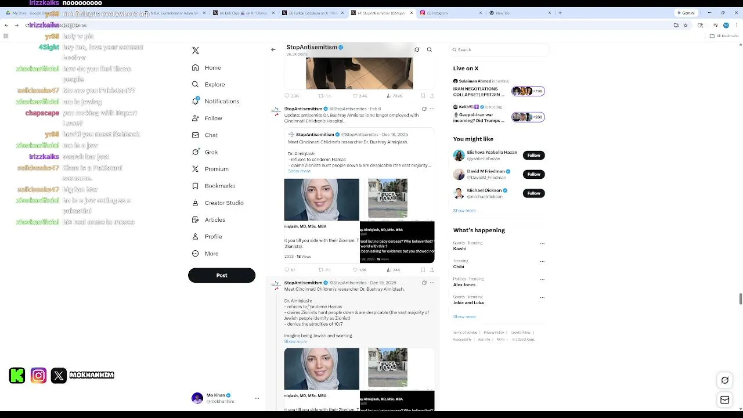Expand Show more in Dec 19 post

pyautogui.click(x=295, y=341)
